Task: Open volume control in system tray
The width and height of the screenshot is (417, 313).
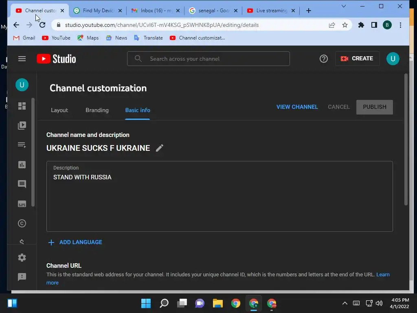Action: click(379, 303)
